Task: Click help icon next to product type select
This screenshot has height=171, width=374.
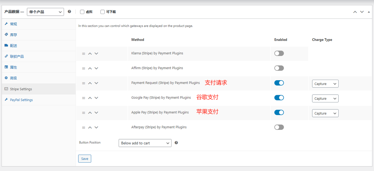Action: [69, 12]
